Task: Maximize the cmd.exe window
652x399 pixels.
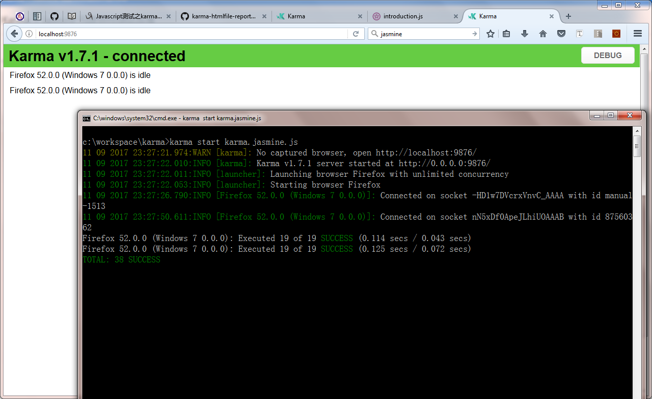Action: point(611,115)
